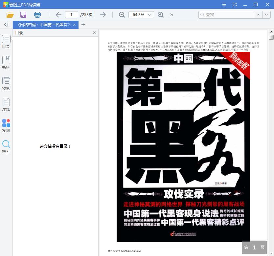
Task: Open the 注释 annotations panel
Action: 6,104
